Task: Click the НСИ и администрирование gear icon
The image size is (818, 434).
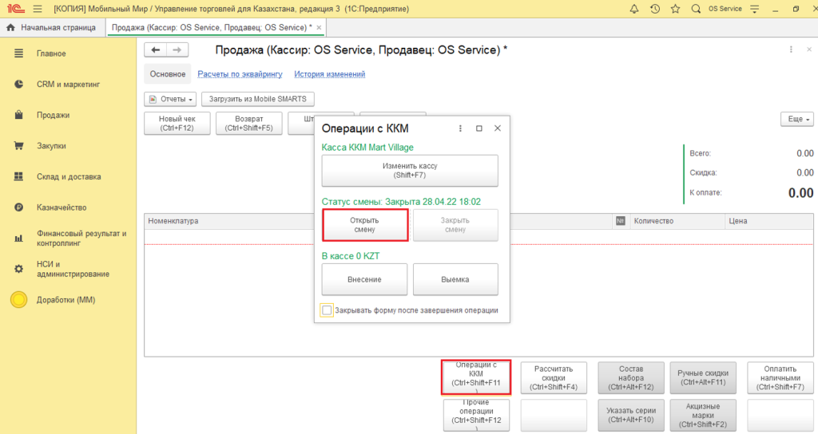Action: coord(19,269)
